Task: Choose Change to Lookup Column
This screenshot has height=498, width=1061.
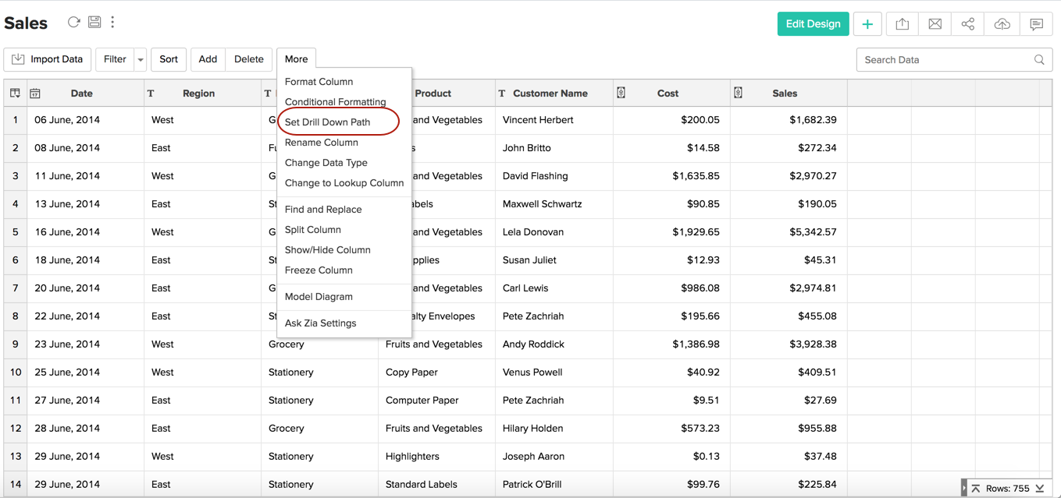Action: pos(344,183)
